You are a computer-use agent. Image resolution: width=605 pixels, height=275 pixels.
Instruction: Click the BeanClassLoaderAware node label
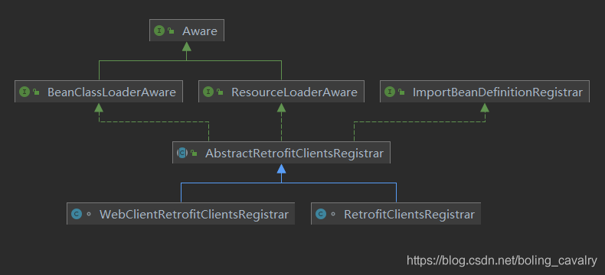coord(112,92)
